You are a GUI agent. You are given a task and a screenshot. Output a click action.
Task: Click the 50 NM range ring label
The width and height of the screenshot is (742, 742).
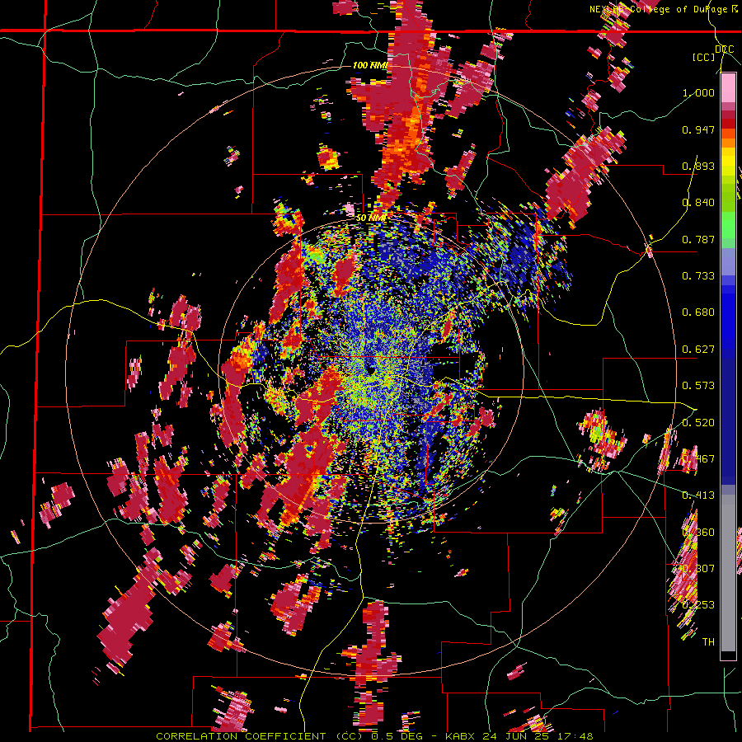click(370, 218)
